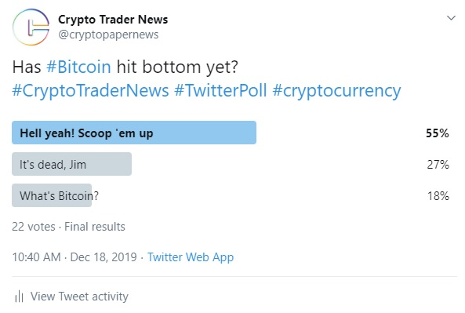Select the "Hell yeah! Scoop 'em up" poll bar
This screenshot has height=313, width=465.
point(134,133)
